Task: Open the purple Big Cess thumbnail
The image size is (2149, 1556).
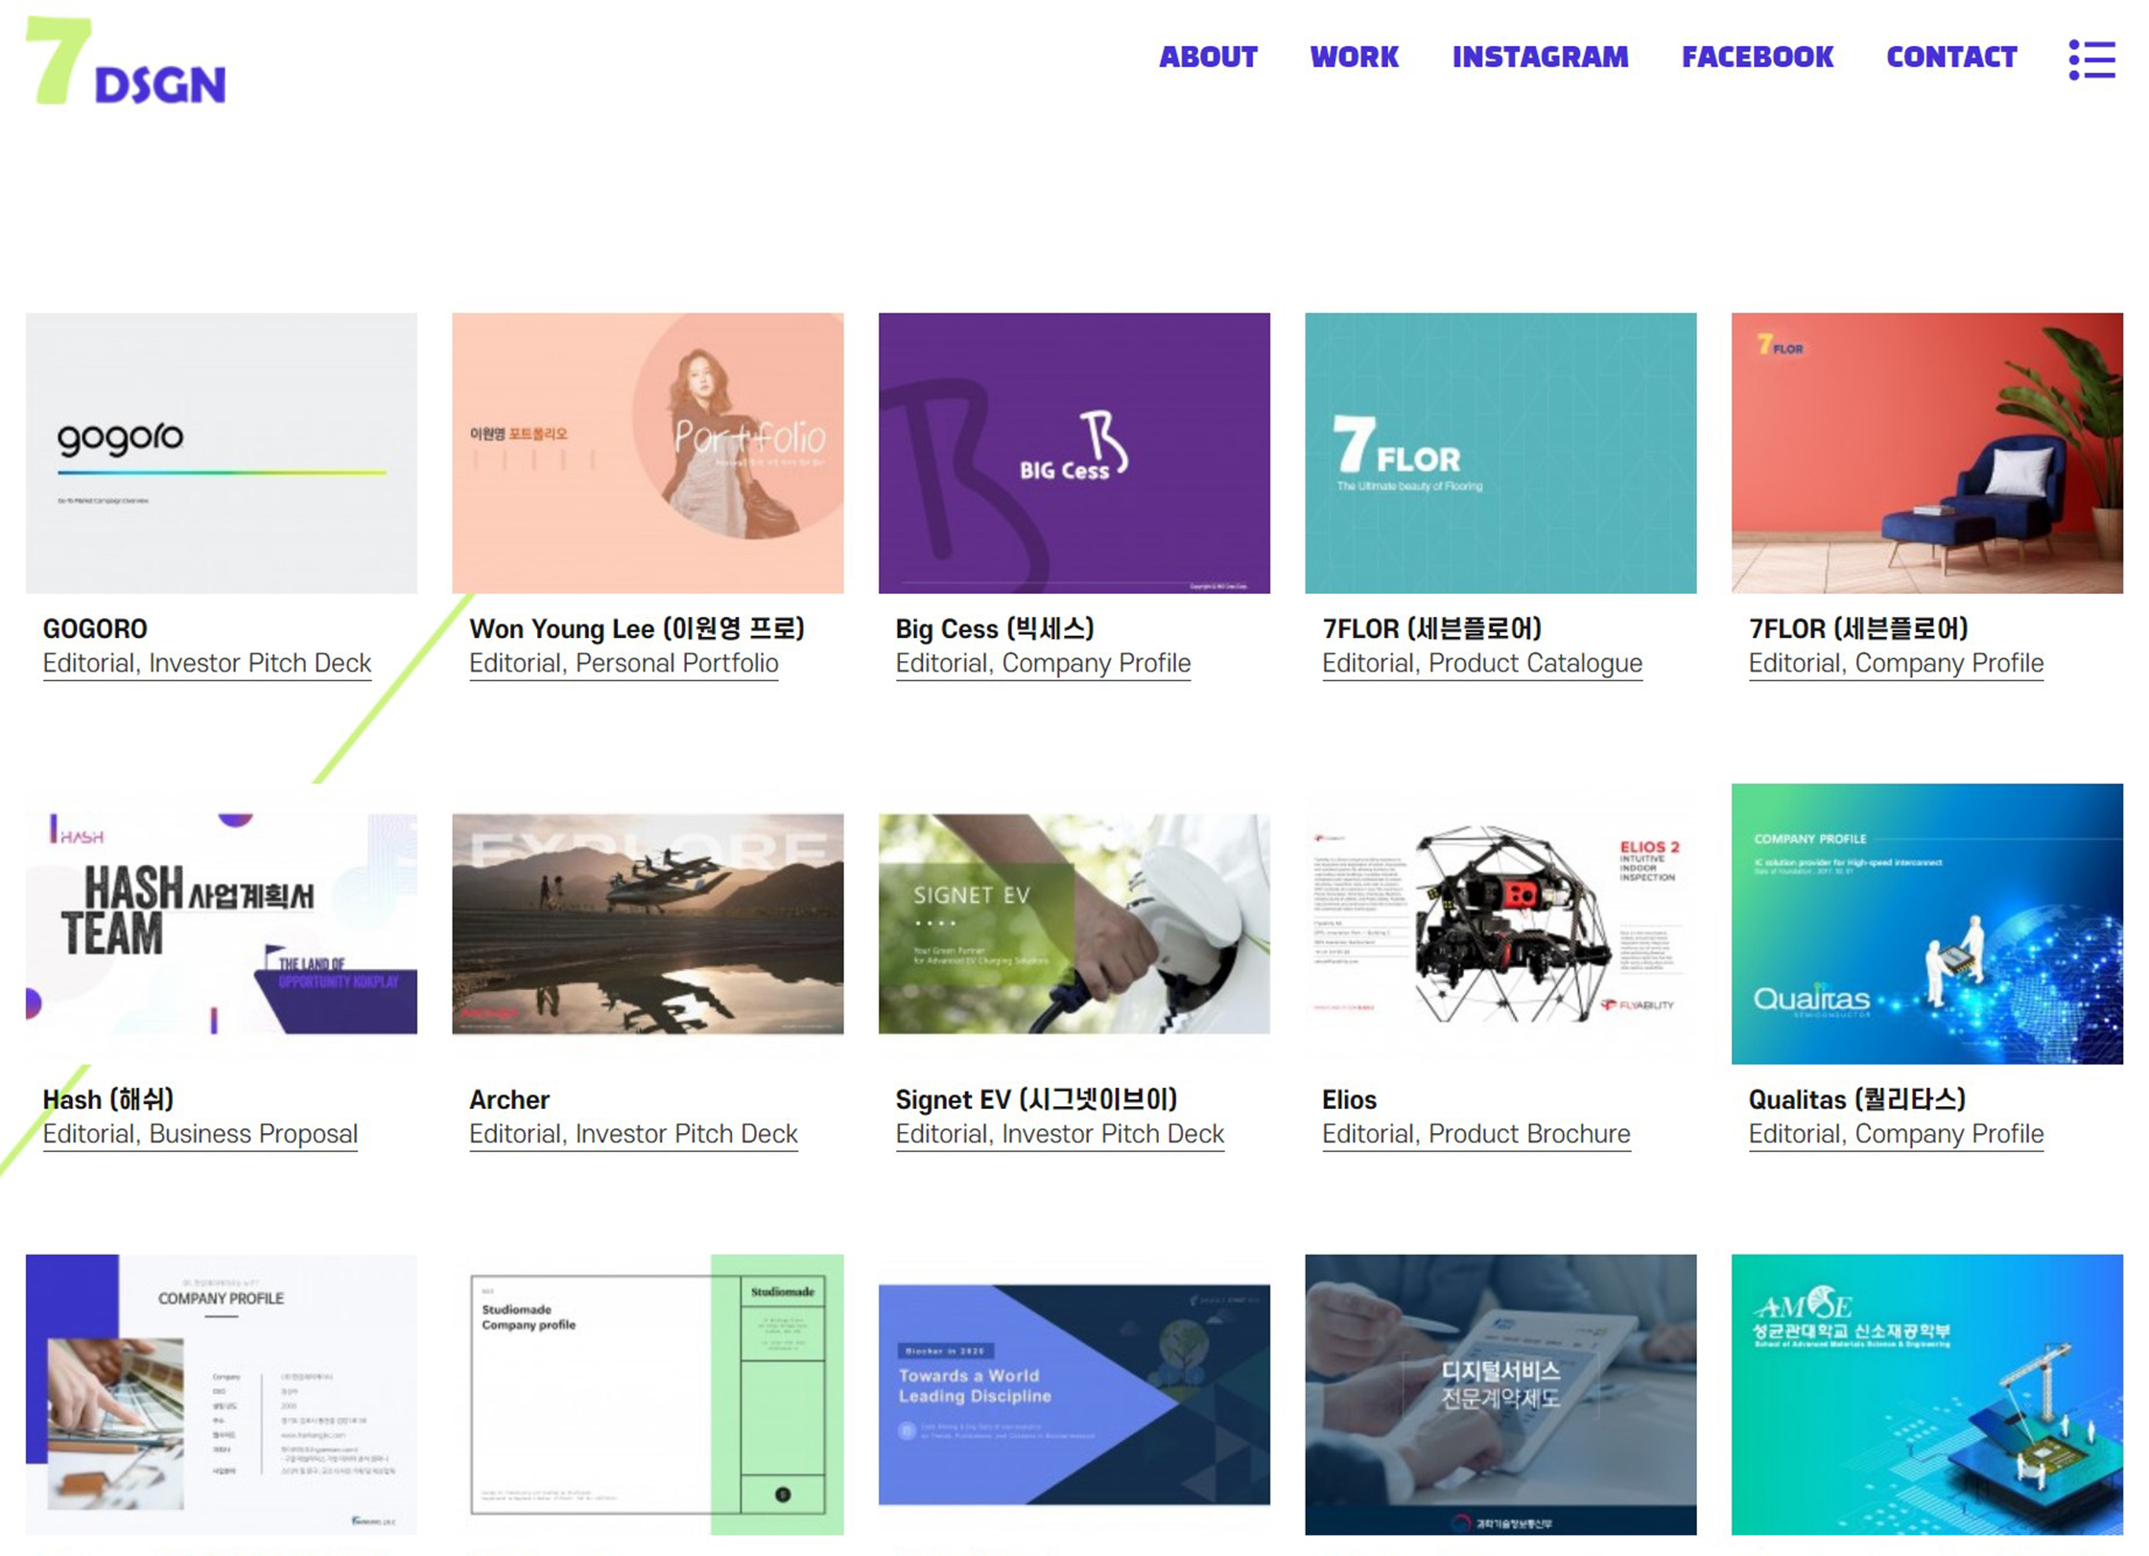Action: [1074, 453]
